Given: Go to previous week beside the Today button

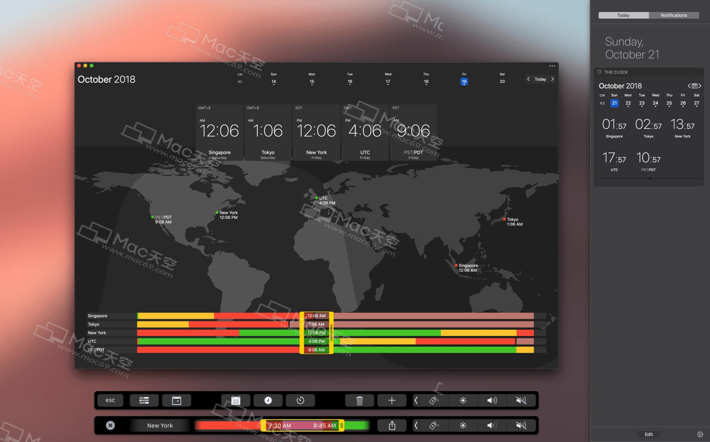Looking at the screenshot, I should 528,79.
